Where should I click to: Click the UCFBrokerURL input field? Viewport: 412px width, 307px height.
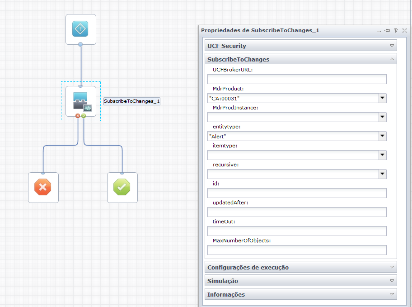click(297, 79)
